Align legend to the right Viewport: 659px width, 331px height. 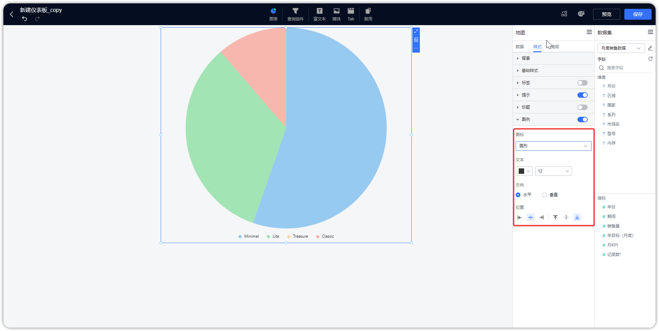point(541,217)
